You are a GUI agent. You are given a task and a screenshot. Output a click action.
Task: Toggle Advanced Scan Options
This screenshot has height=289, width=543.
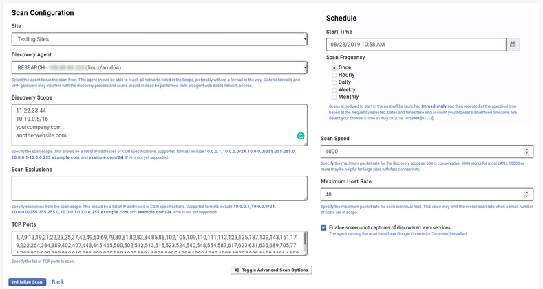pyautogui.click(x=271, y=270)
